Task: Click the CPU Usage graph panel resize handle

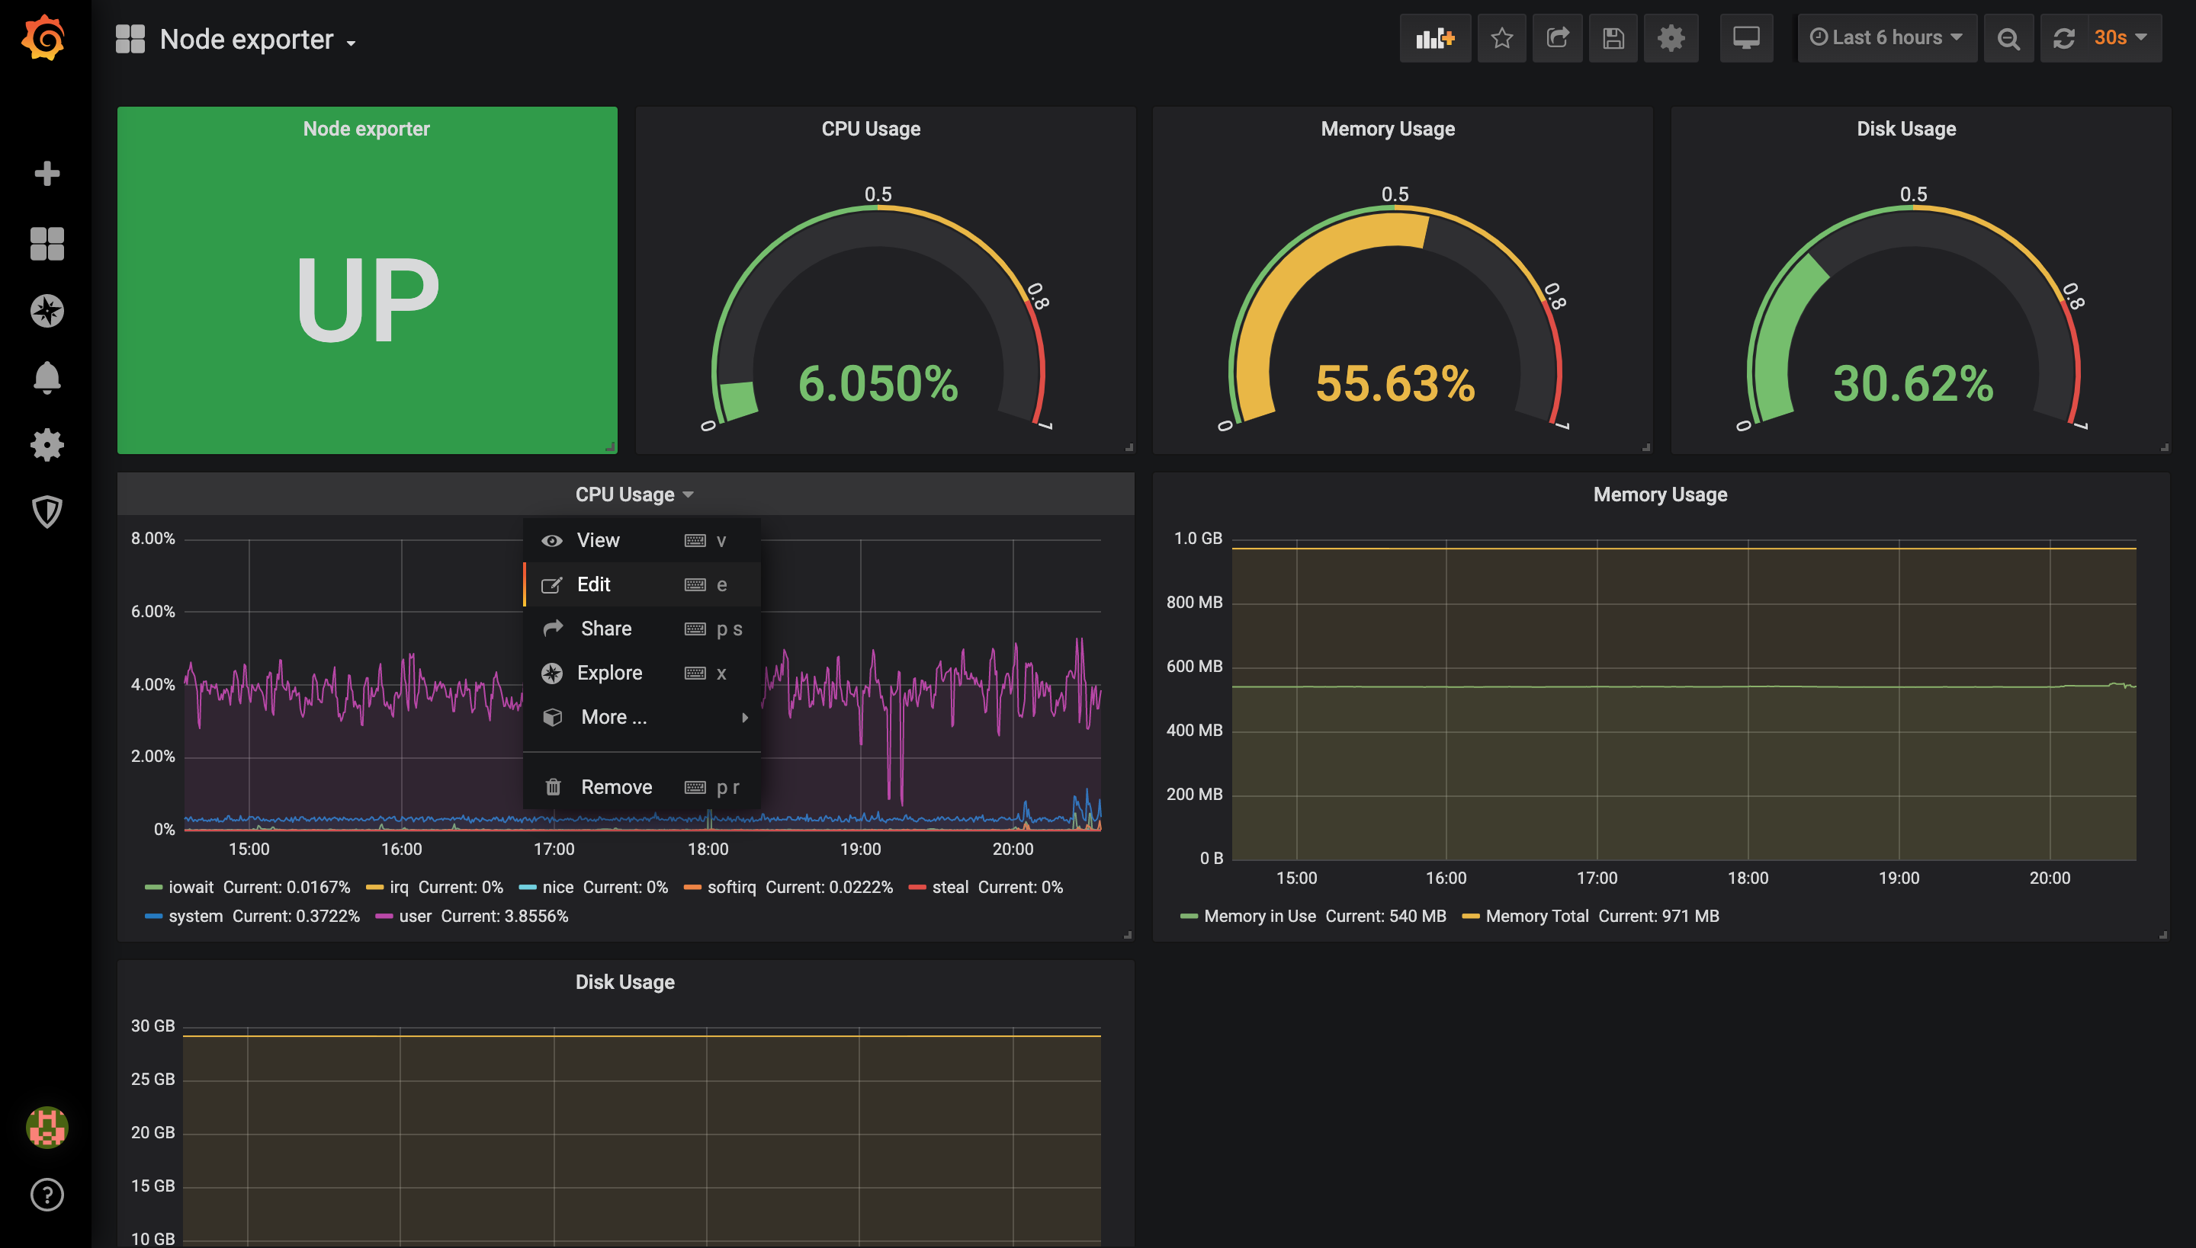Action: coord(1127,935)
